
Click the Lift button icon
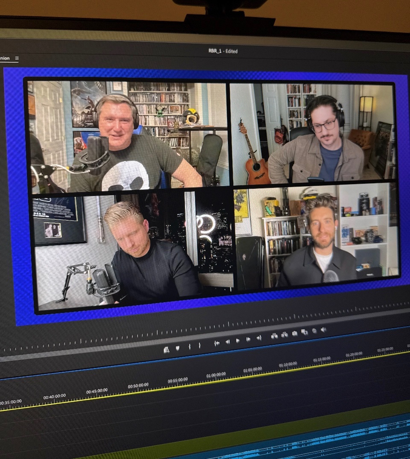coord(275,336)
